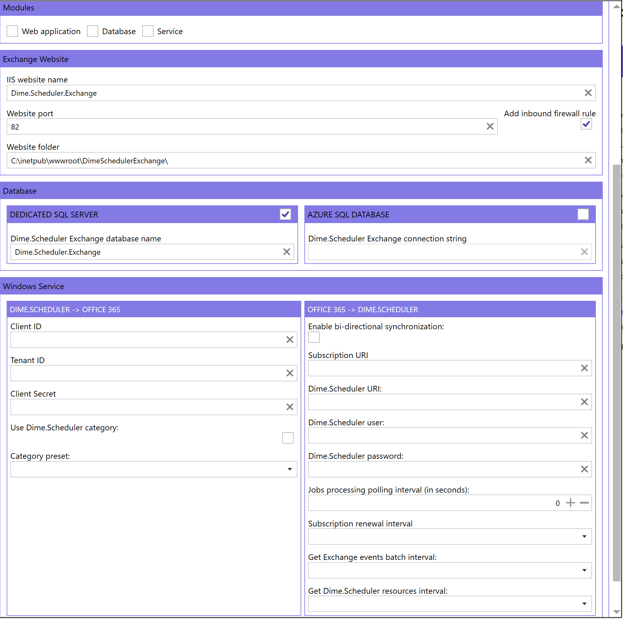
Task: Clear the Tenant ID field
Action: pyautogui.click(x=290, y=373)
